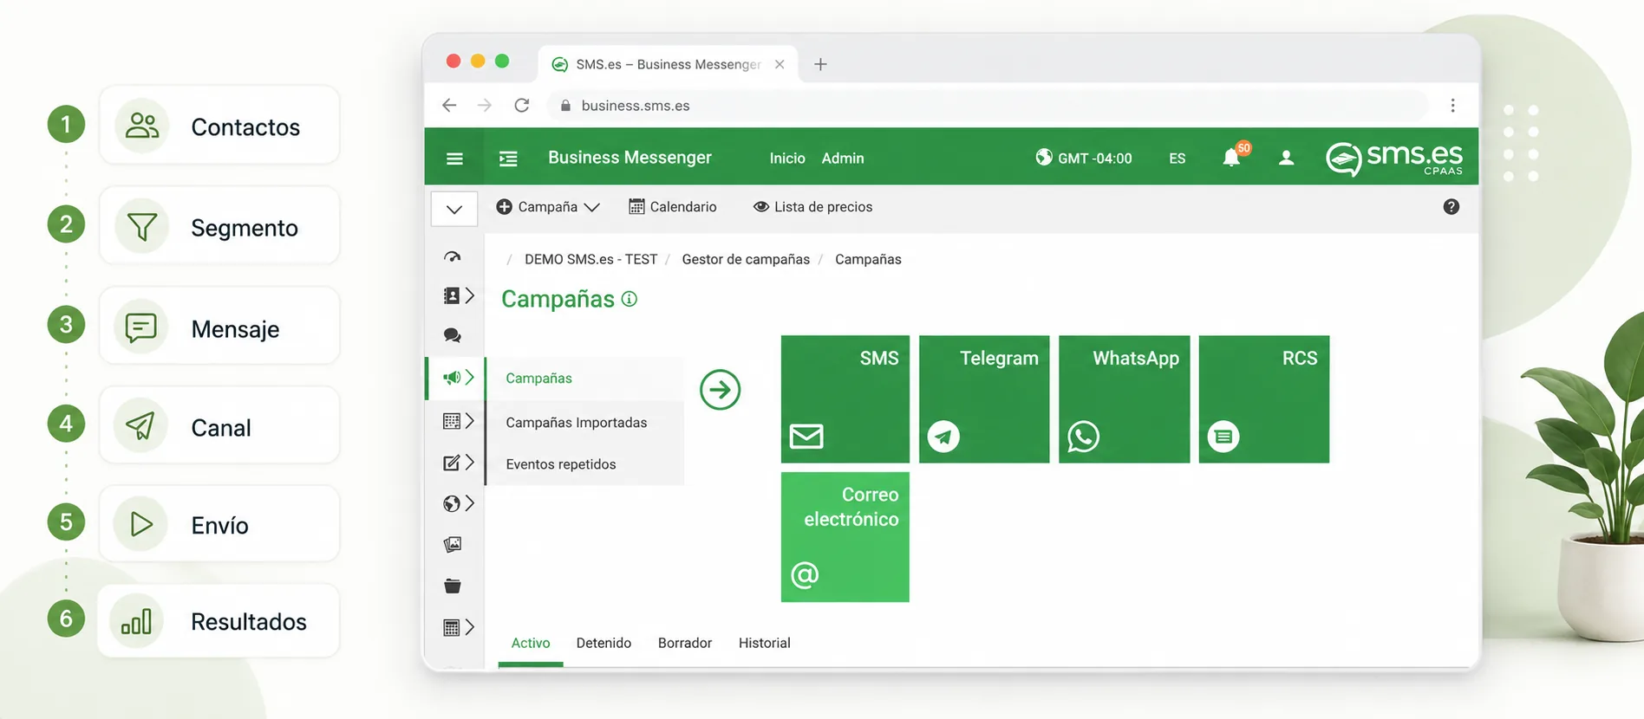
Task: Open the Calendario link
Action: click(x=673, y=206)
